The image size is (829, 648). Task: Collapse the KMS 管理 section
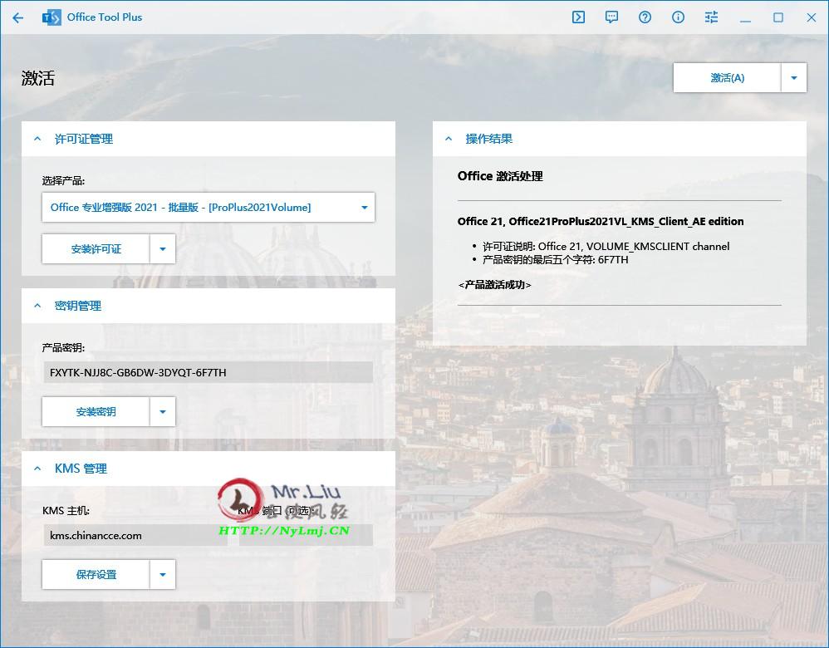[x=37, y=469]
